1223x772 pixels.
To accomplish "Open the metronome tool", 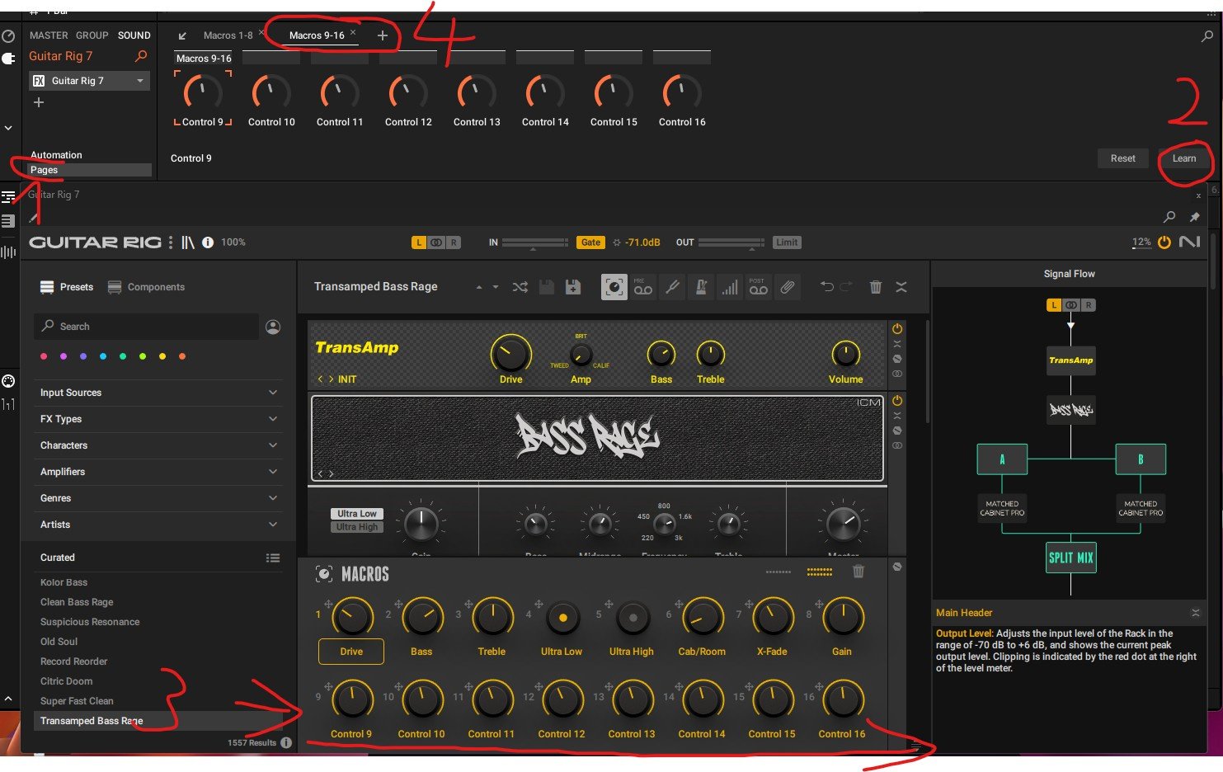I will click(701, 287).
